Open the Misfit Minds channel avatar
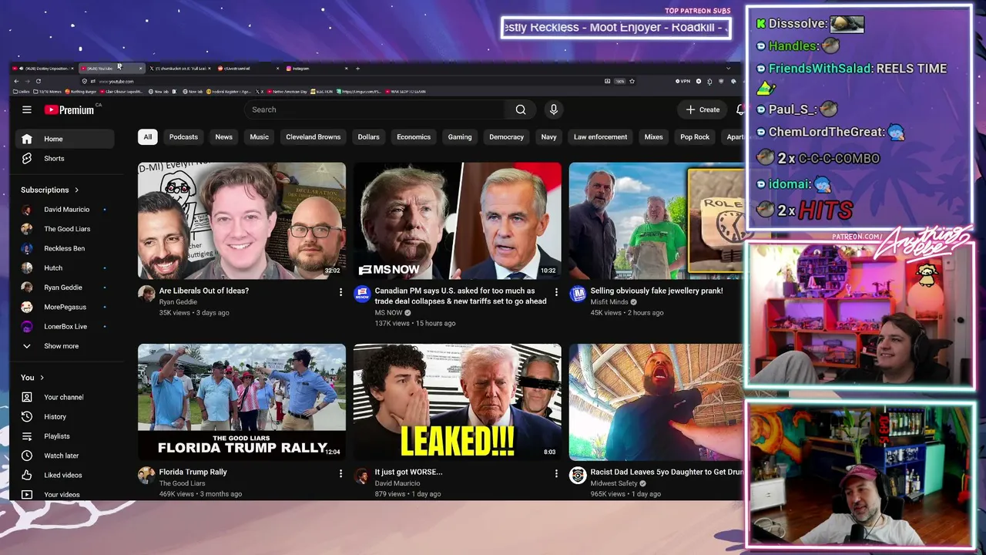 (578, 294)
